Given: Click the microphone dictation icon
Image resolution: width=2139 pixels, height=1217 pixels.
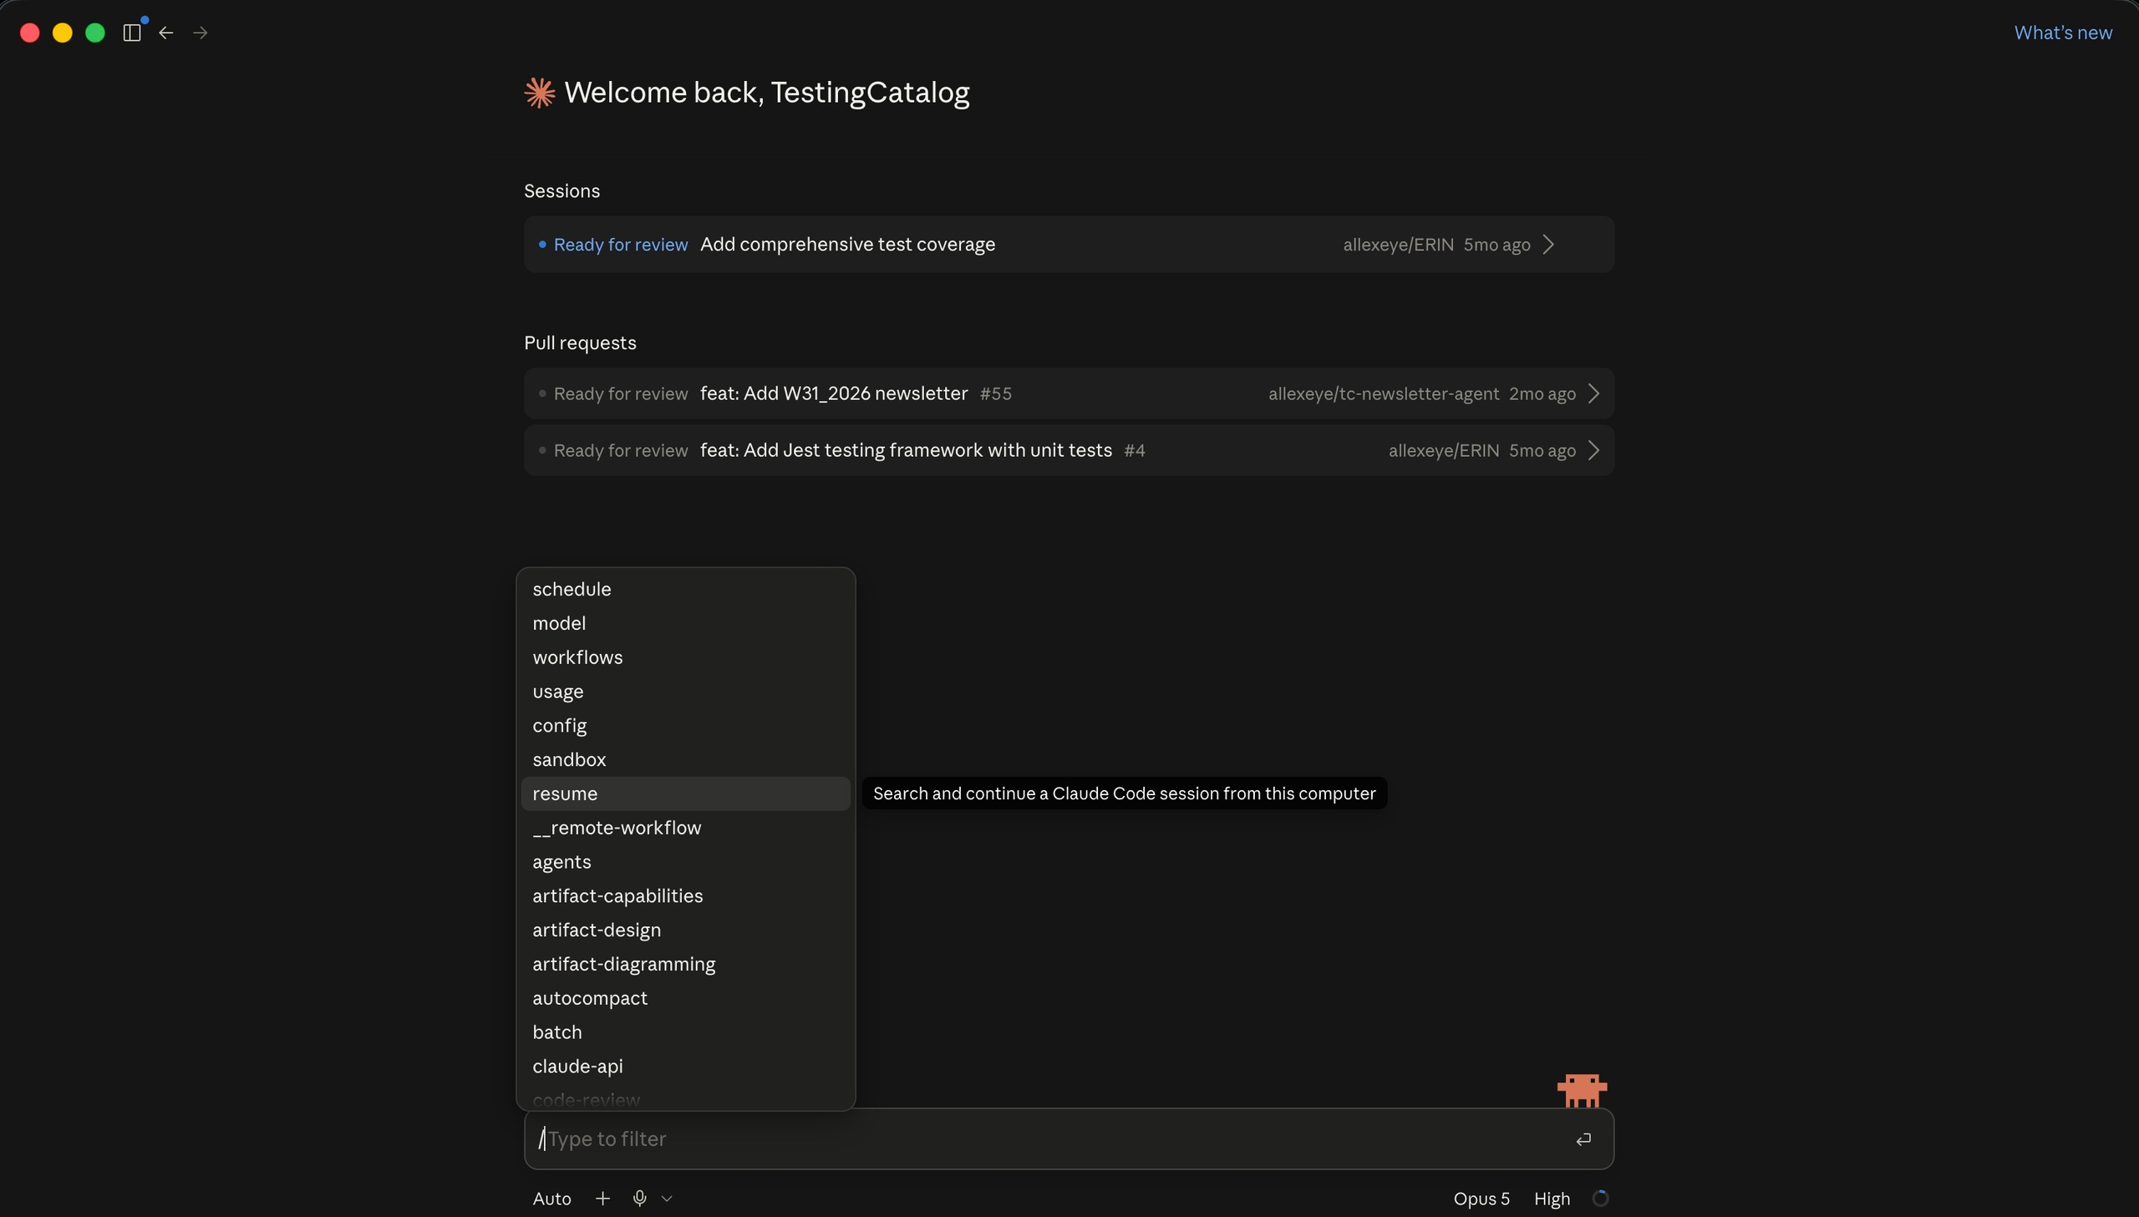Looking at the screenshot, I should point(639,1199).
